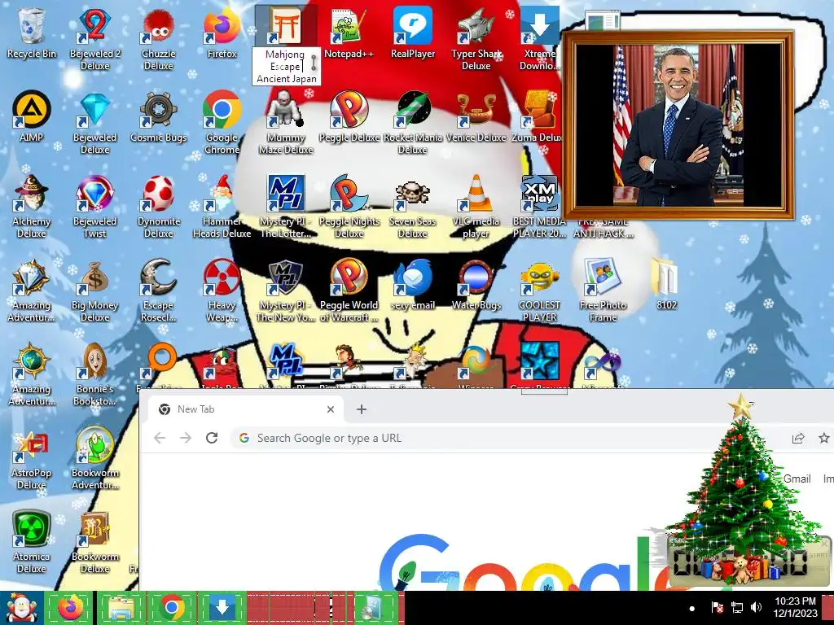Launch Rocket Mania Deluxe shortcut
Screen dimensions: 834x625
413,123
